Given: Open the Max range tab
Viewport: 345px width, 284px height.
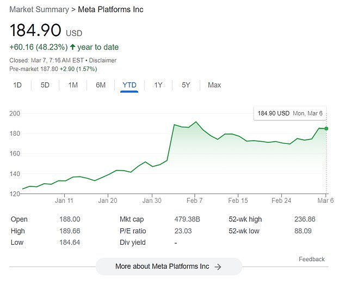Looking at the screenshot, I should [214, 85].
